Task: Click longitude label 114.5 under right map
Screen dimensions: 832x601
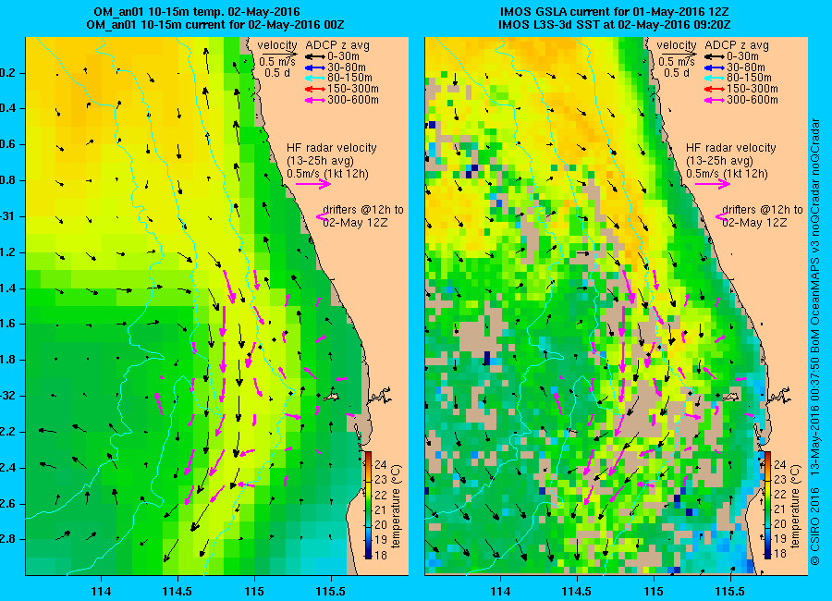Action: click(577, 591)
